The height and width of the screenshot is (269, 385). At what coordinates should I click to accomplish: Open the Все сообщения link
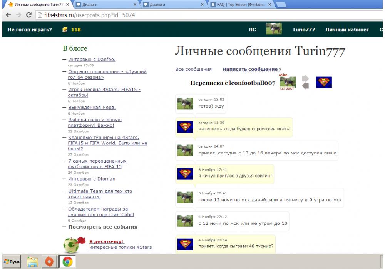tap(193, 69)
